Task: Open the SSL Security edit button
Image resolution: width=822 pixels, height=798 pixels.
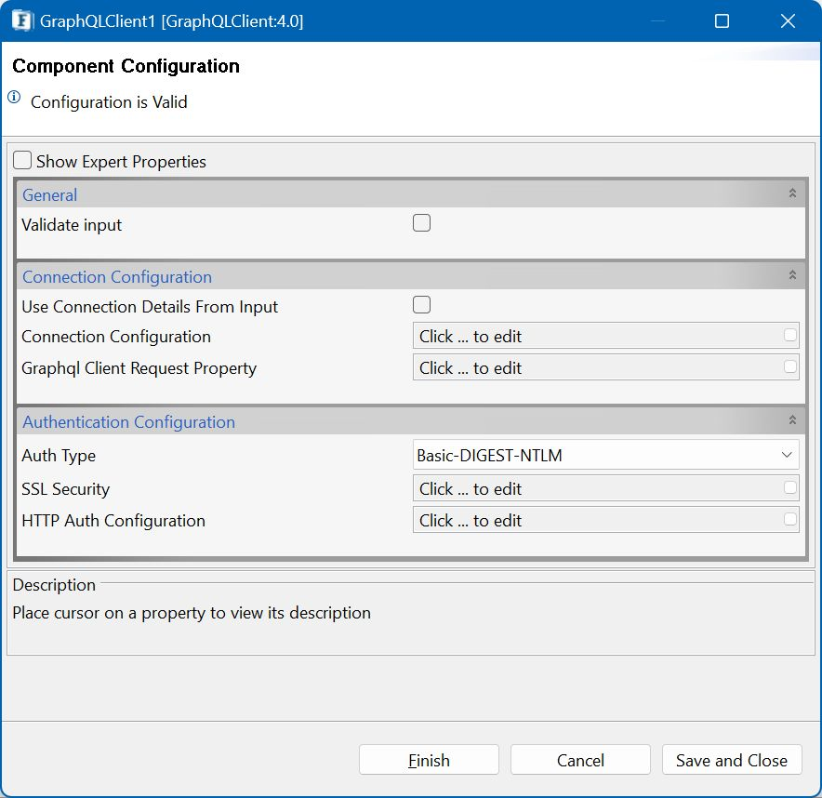Action: (x=790, y=487)
